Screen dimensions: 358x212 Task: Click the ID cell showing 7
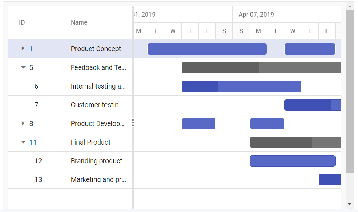tap(36, 105)
